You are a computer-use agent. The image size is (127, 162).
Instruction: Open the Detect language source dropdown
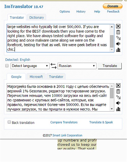(x=30, y=66)
